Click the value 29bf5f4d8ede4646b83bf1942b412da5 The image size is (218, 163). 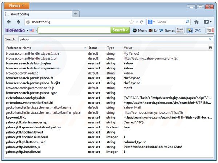click(x=153, y=147)
